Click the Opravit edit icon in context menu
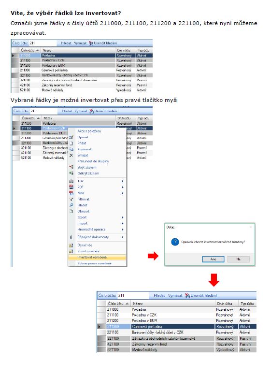Screen dimensions: 270x375 (71, 137)
